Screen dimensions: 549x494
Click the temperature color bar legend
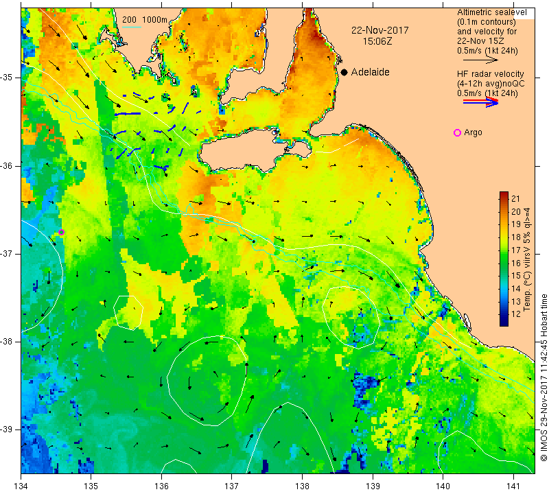click(x=504, y=259)
